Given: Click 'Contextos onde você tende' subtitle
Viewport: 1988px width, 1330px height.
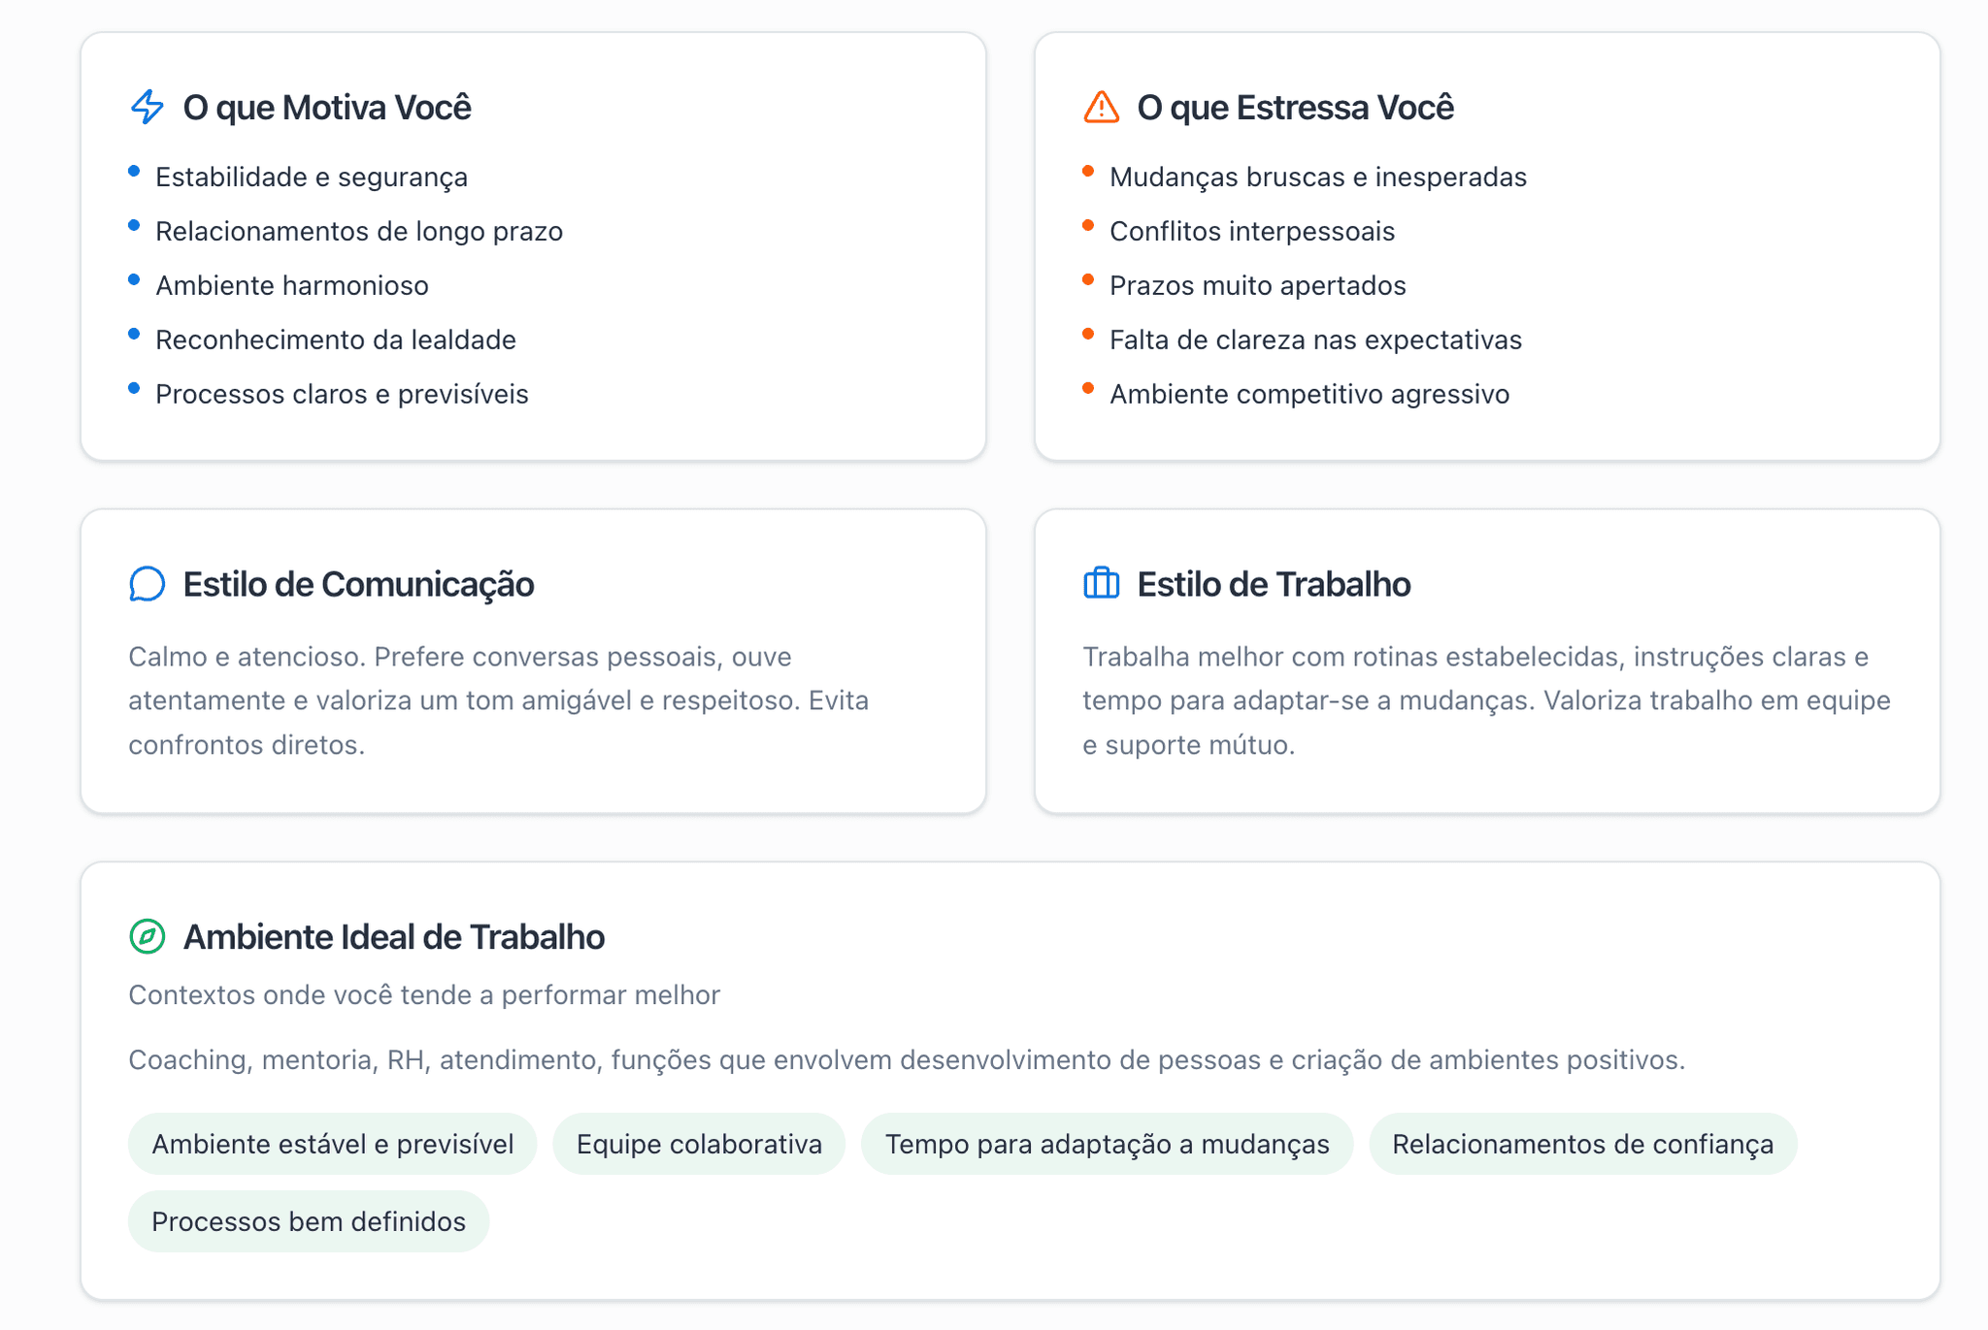Looking at the screenshot, I should [424, 994].
